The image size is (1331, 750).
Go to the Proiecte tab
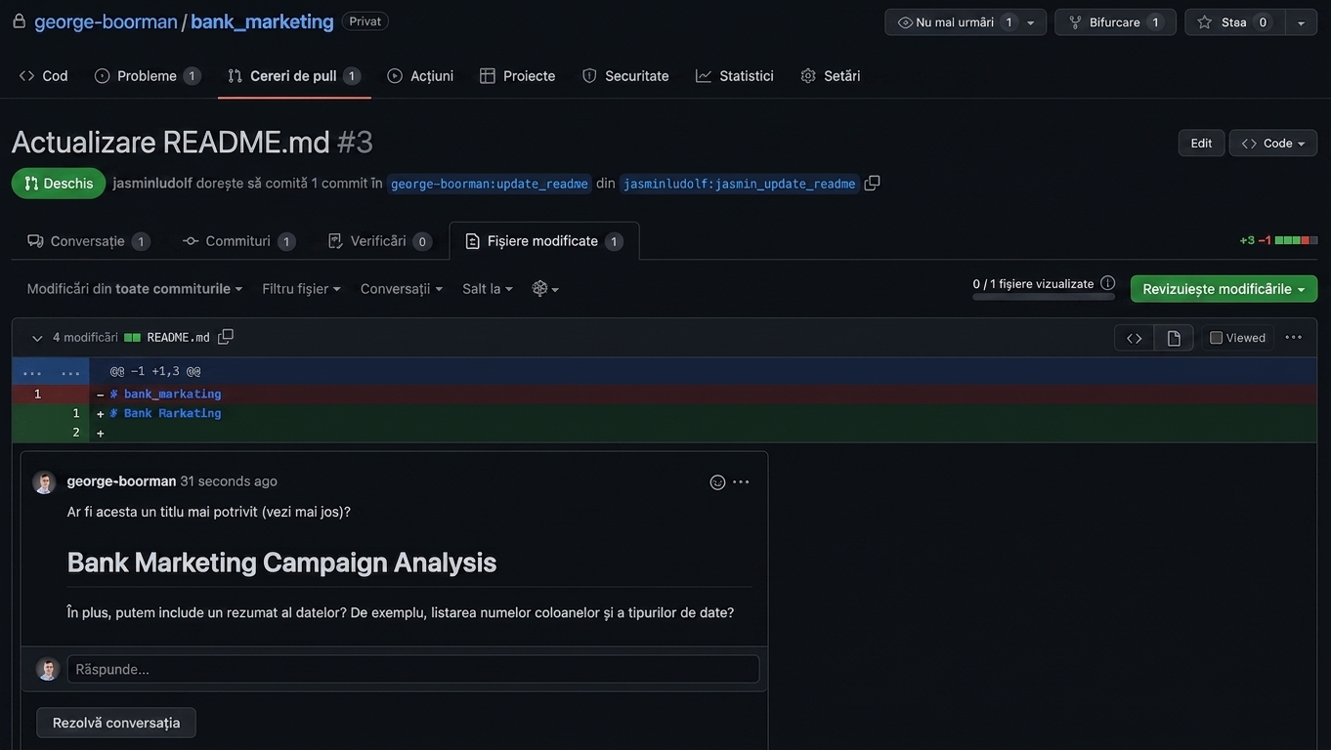518,76
